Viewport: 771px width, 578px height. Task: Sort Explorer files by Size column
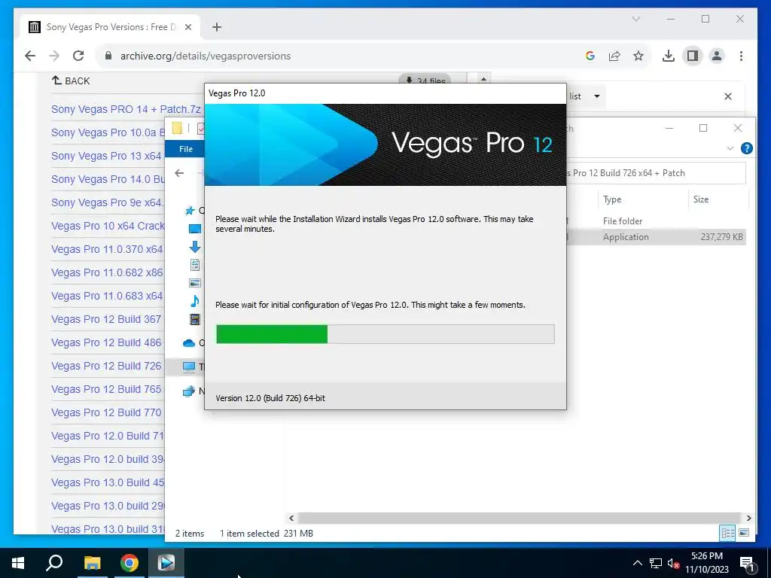click(701, 199)
